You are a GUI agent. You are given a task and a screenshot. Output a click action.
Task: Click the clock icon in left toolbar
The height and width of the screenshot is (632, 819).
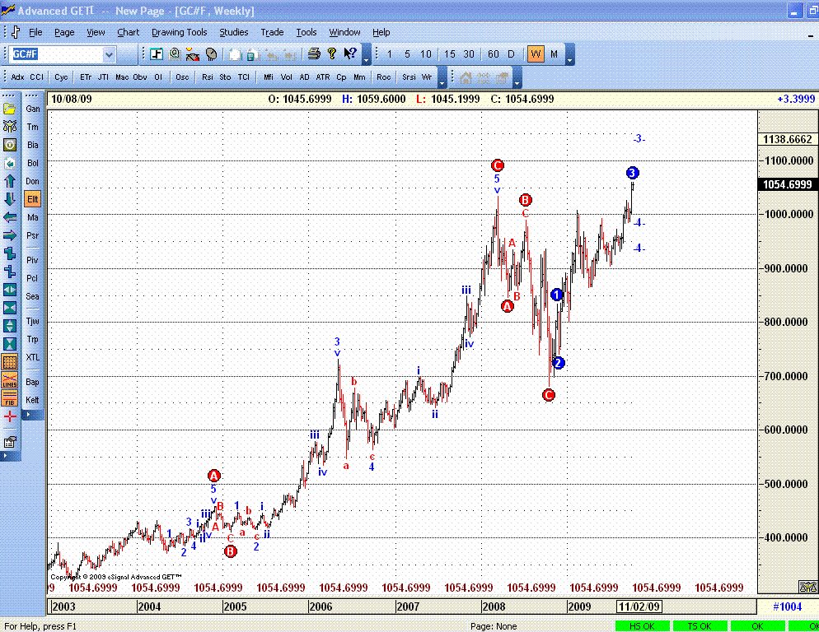click(9, 145)
